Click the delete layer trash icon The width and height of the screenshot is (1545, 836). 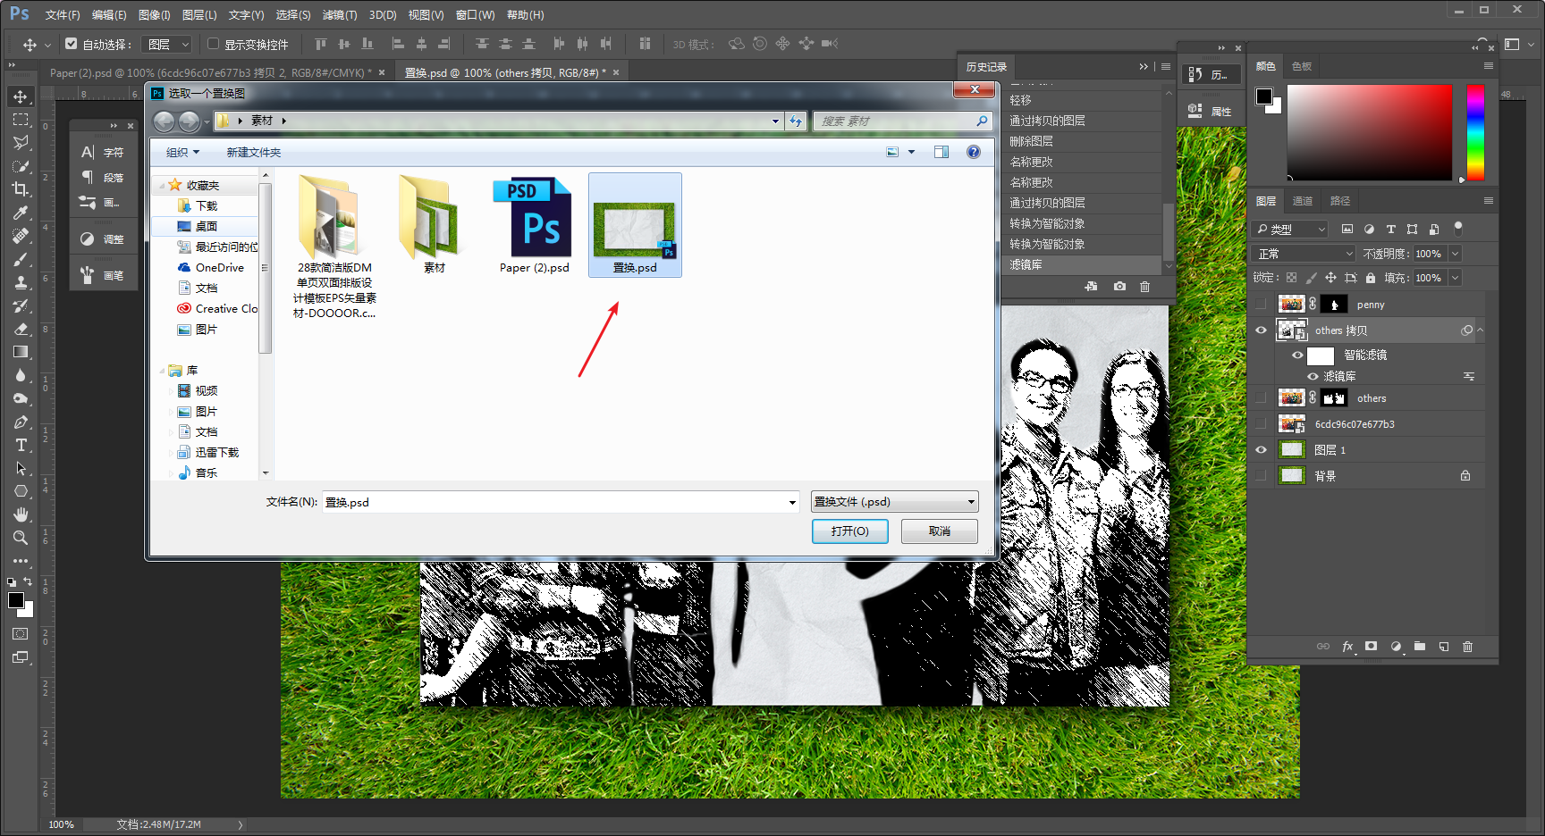[1467, 647]
